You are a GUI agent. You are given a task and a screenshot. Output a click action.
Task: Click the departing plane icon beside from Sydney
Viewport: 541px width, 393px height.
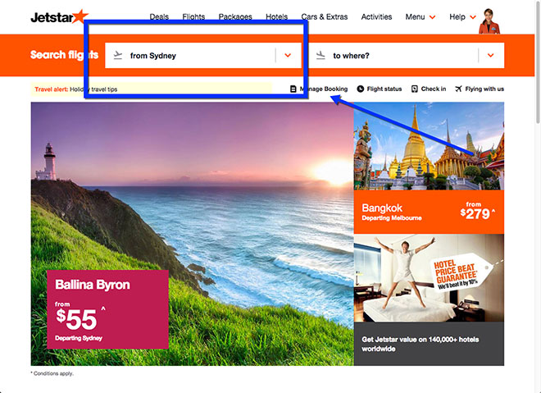tap(118, 55)
